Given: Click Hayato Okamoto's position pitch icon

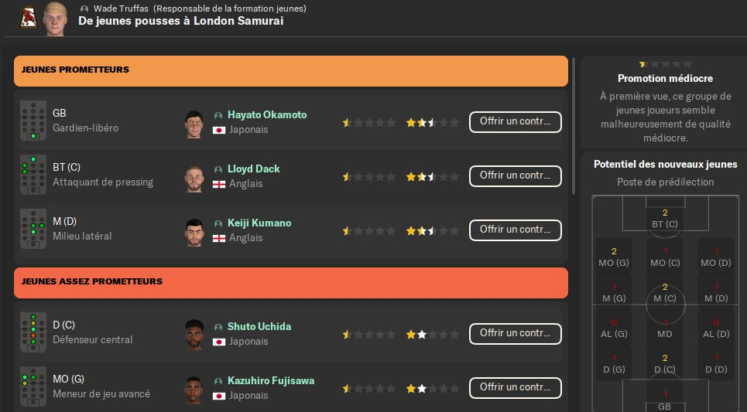Looking at the screenshot, I should pyautogui.click(x=33, y=121).
